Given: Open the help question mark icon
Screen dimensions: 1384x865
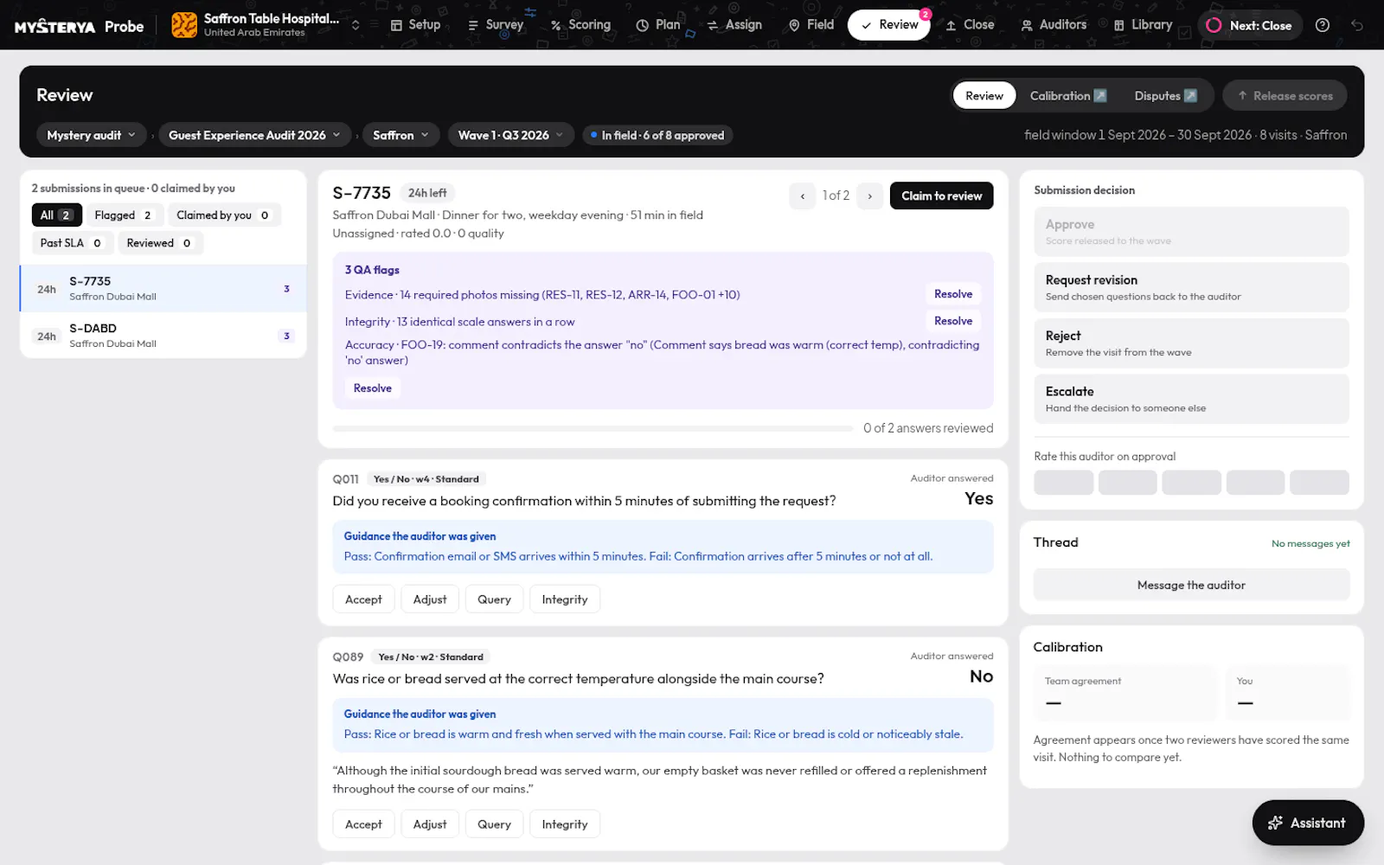Looking at the screenshot, I should pos(1322,25).
